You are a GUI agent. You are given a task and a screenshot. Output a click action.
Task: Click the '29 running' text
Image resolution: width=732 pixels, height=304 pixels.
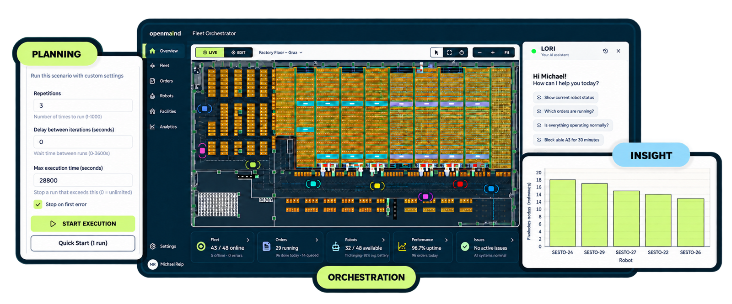click(287, 248)
